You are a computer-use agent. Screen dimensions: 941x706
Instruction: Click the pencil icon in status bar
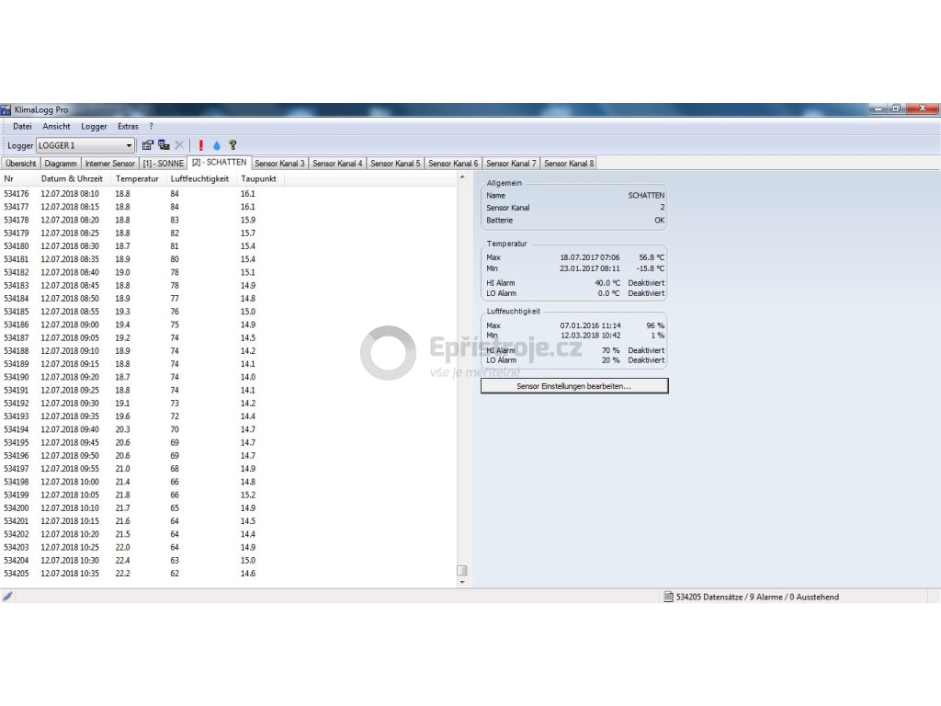[7, 597]
